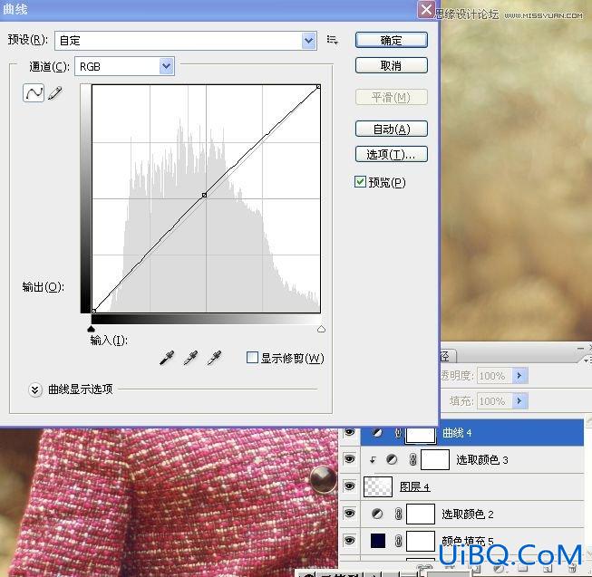Screen dimensions: 592x577
Task: Hide the 选取颜色 2 layer
Action: point(350,514)
